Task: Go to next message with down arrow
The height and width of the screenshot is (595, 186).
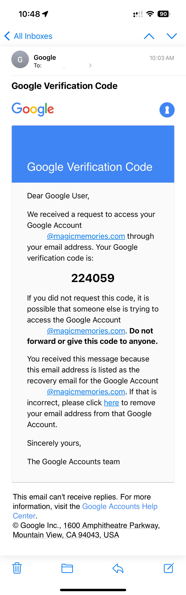Action: click(x=172, y=36)
